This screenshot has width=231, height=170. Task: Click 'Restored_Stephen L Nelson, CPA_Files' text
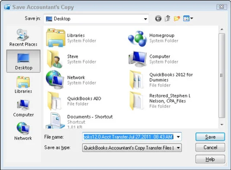point(170,98)
